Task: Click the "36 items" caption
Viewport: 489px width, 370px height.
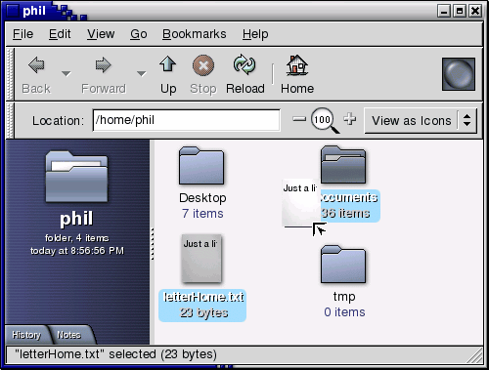Action: (345, 213)
